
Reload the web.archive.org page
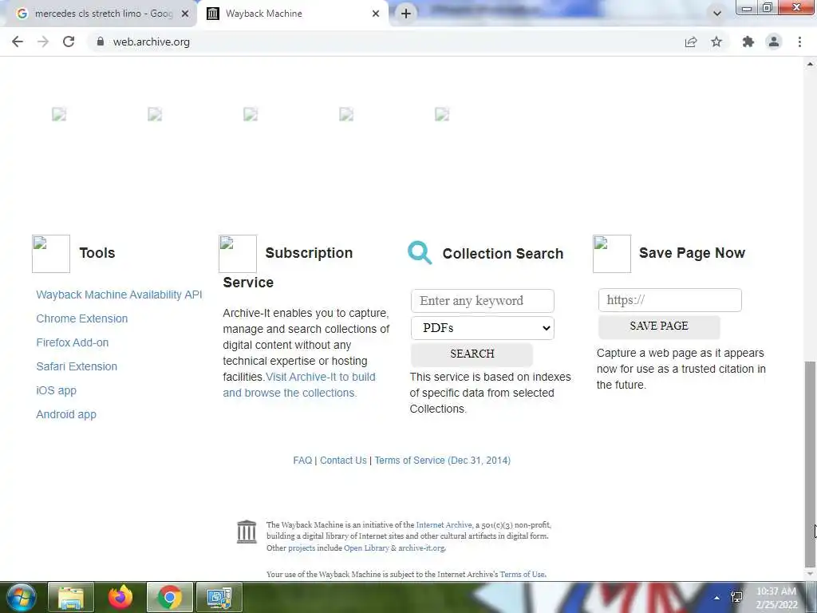pyautogui.click(x=69, y=42)
